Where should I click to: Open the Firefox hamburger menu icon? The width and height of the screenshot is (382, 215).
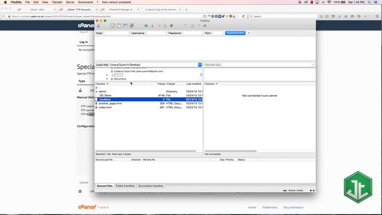(377, 16)
